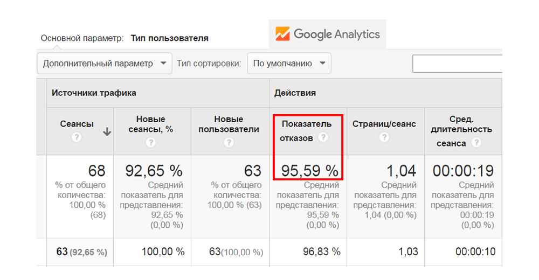The width and height of the screenshot is (539, 280).
Task: Select the Тип пользователя primary dimension
Action: (169, 38)
